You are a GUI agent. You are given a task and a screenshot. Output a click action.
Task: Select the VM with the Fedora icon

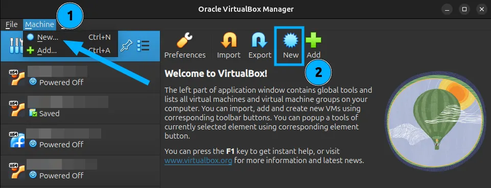pos(80,140)
